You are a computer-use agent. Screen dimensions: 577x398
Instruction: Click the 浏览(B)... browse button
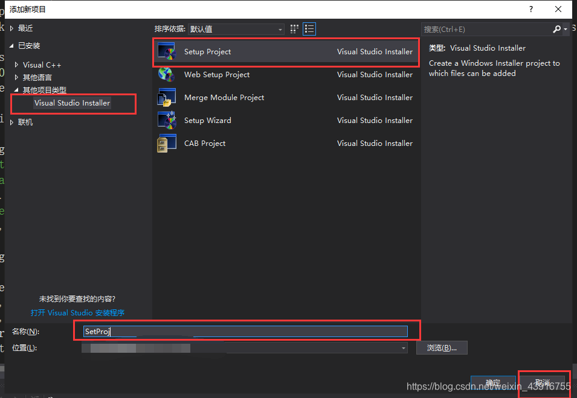442,348
